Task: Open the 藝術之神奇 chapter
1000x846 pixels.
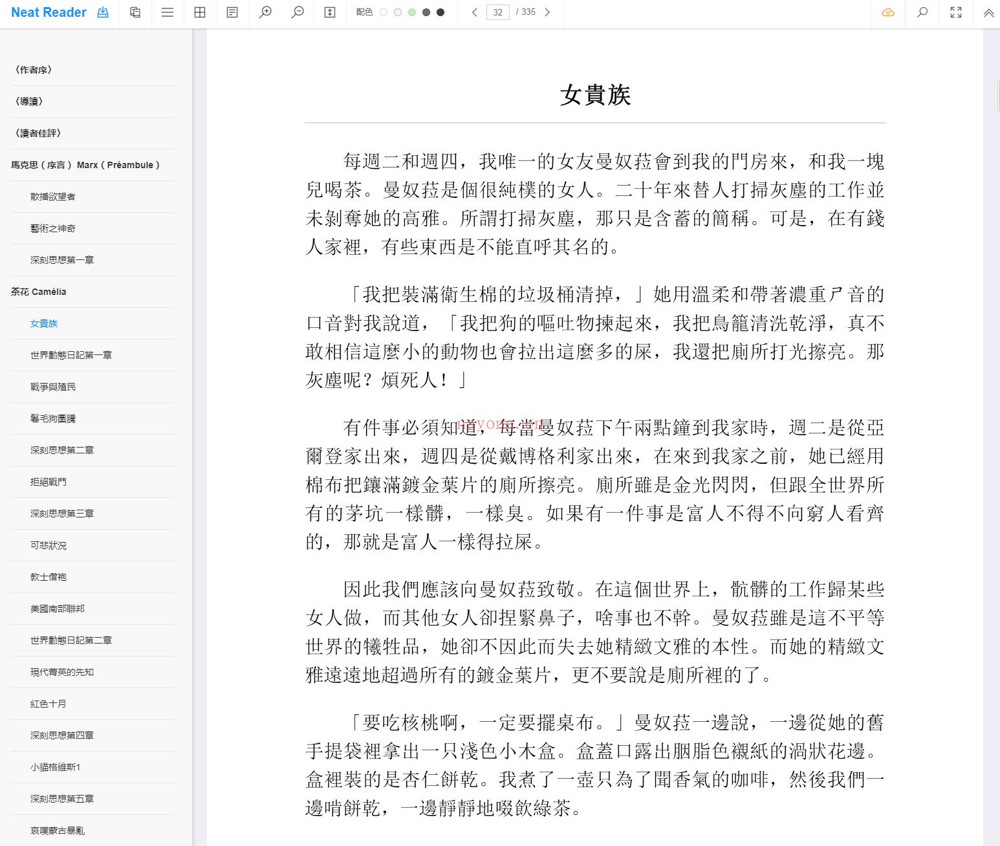Action: tap(53, 228)
